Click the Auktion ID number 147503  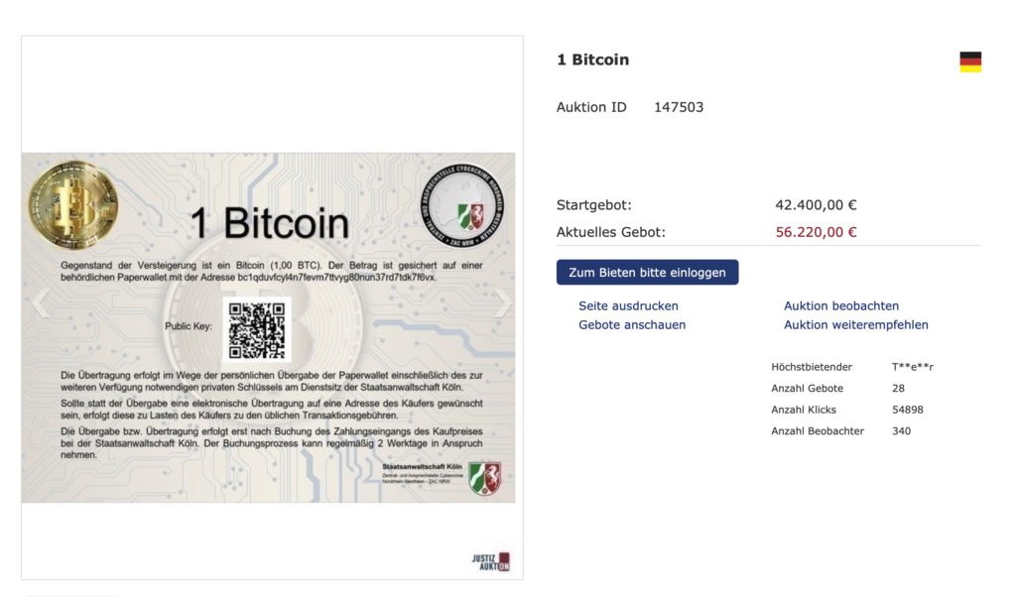679,107
